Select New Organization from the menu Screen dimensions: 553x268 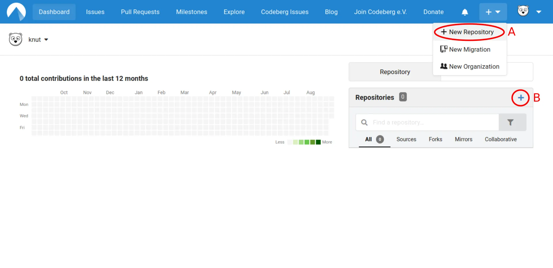pos(474,66)
